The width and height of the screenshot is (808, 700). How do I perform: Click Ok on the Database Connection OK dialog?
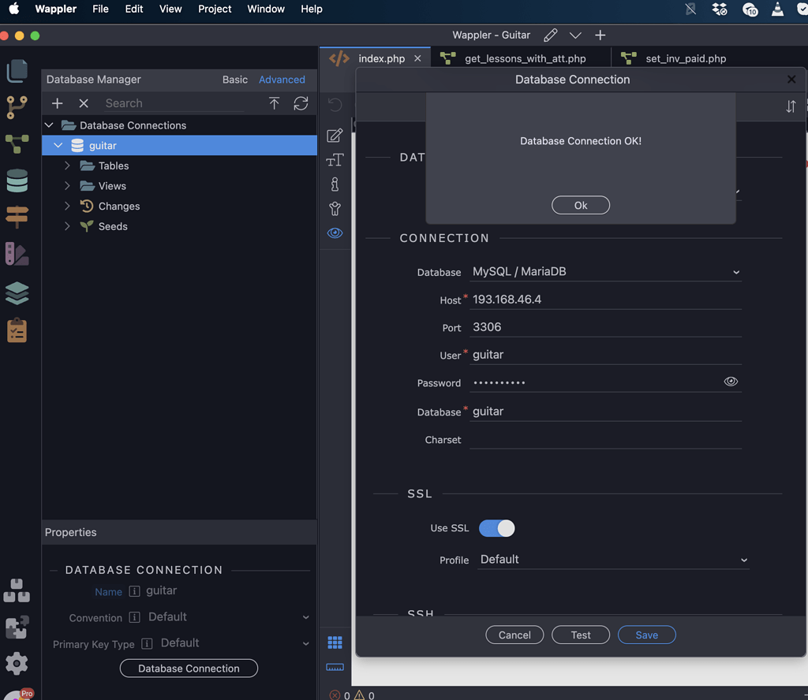tap(580, 206)
